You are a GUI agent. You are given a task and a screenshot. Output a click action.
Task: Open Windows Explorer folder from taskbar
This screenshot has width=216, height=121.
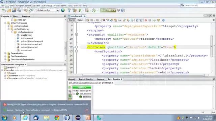tap(47, 118)
